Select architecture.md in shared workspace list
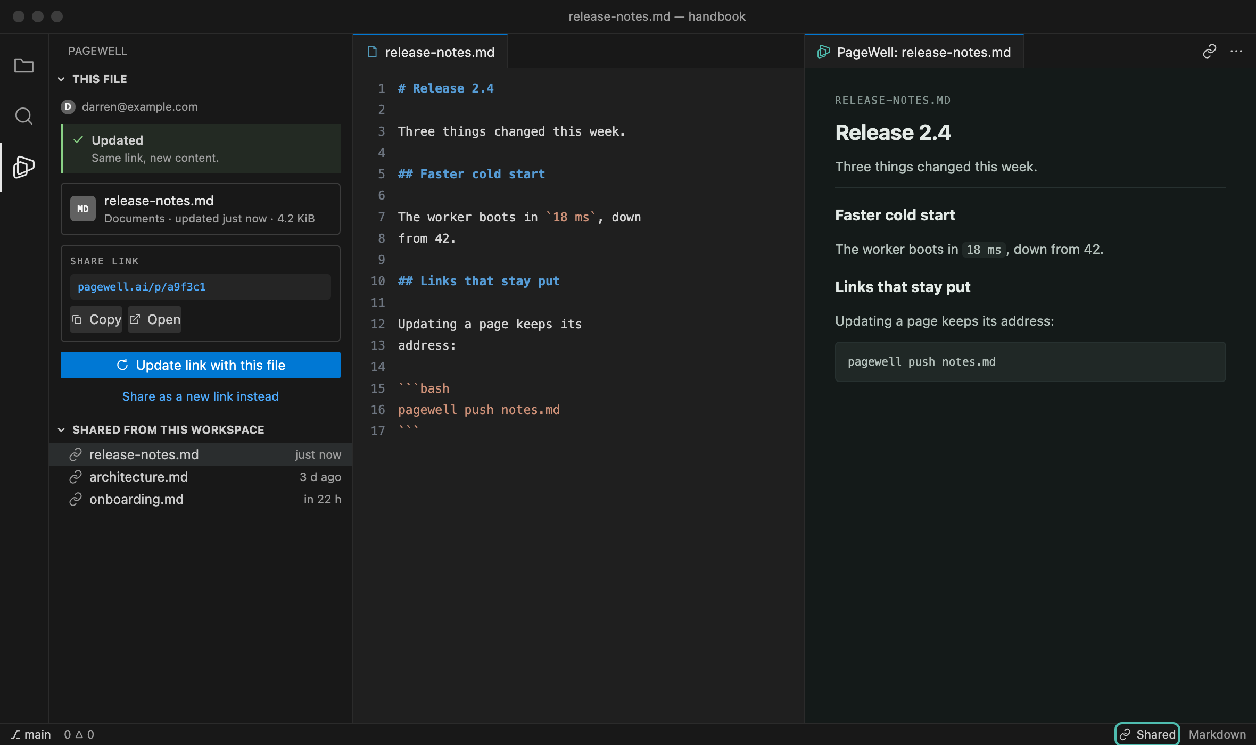The image size is (1256, 745). click(201, 477)
